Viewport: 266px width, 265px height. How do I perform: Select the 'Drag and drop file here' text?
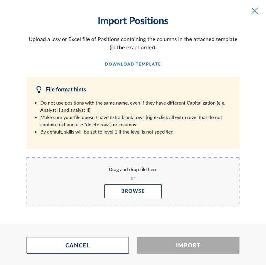coord(133,169)
